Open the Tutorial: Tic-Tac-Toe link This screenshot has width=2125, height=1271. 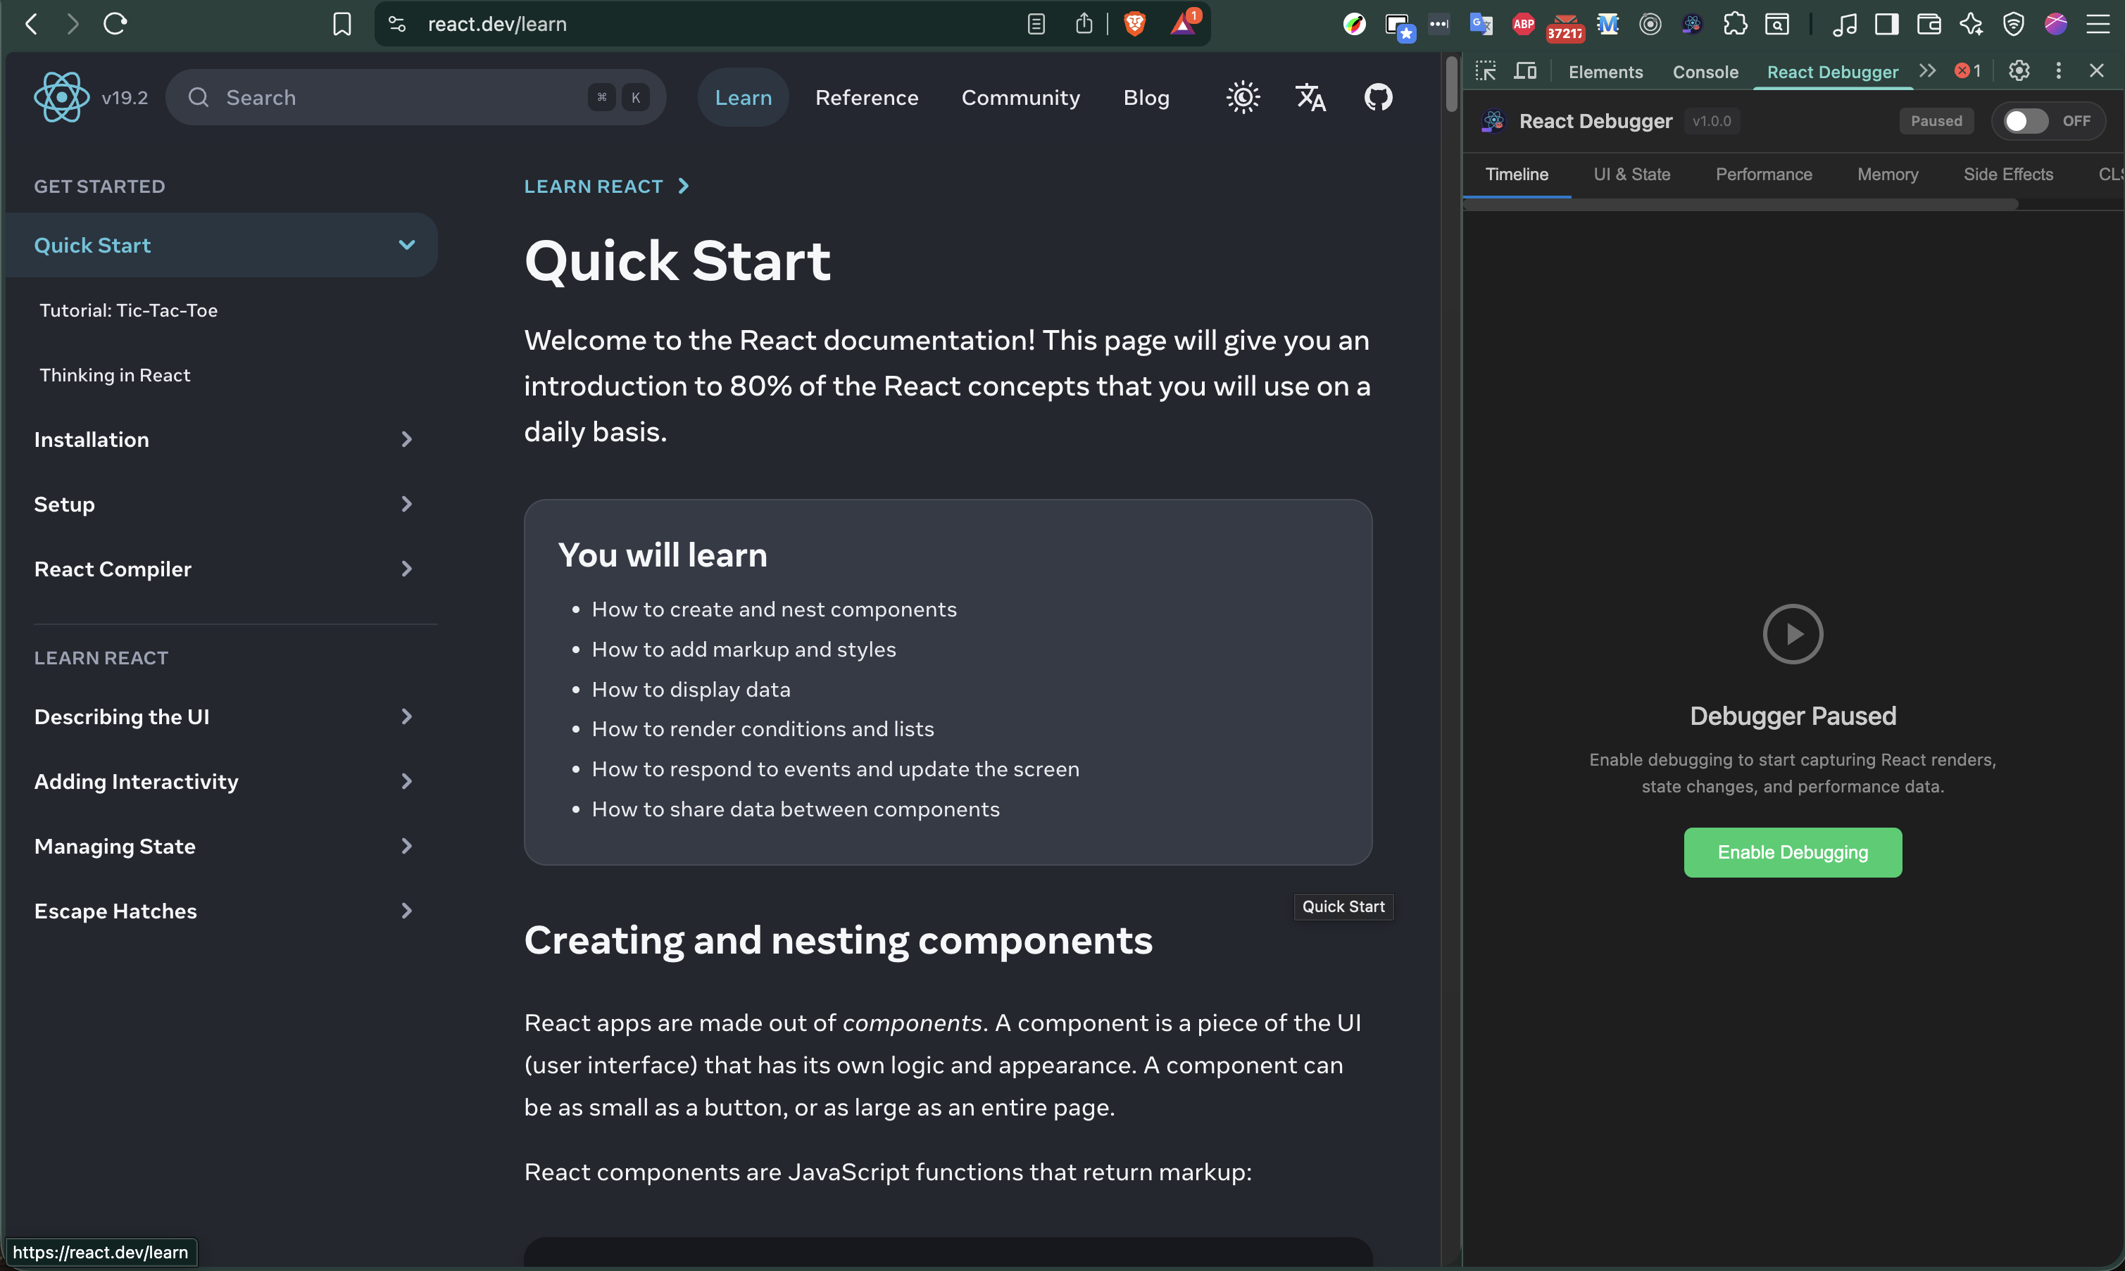[x=129, y=310]
